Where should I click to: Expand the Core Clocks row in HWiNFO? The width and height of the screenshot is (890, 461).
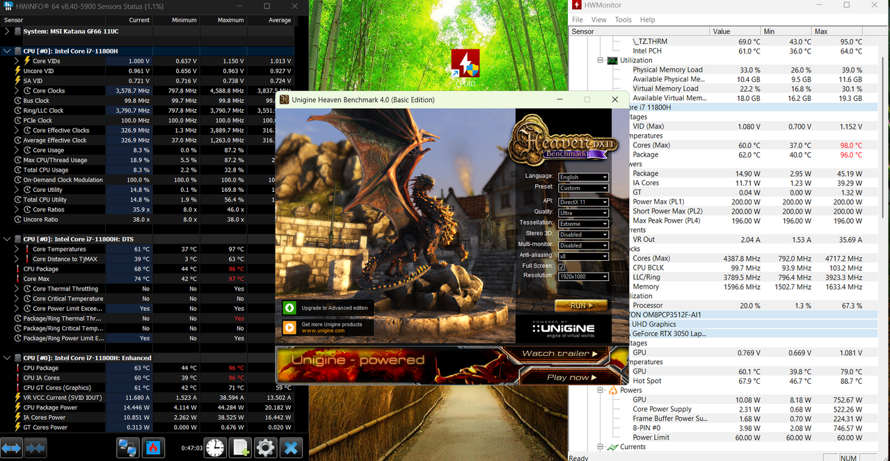point(17,91)
